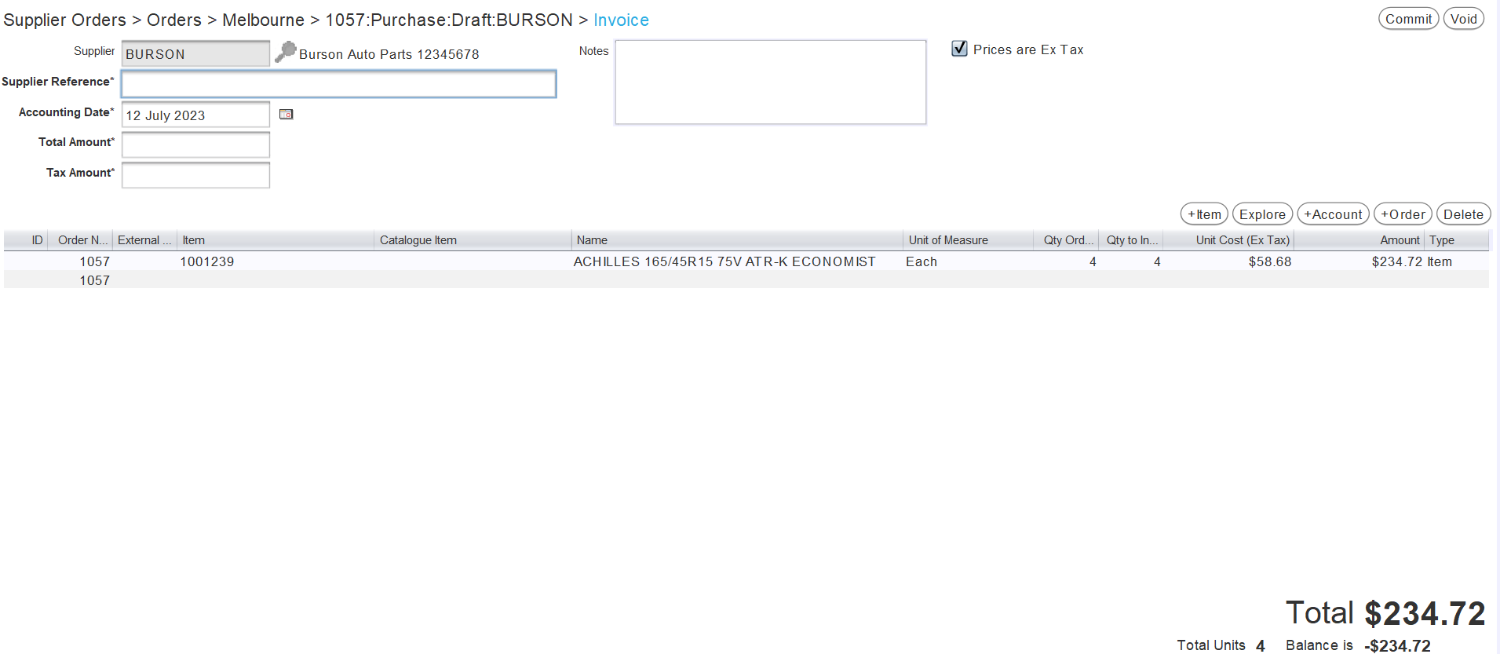Viewport: 1500px width, 654px height.
Task: Click the Commit button
Action: click(1408, 19)
